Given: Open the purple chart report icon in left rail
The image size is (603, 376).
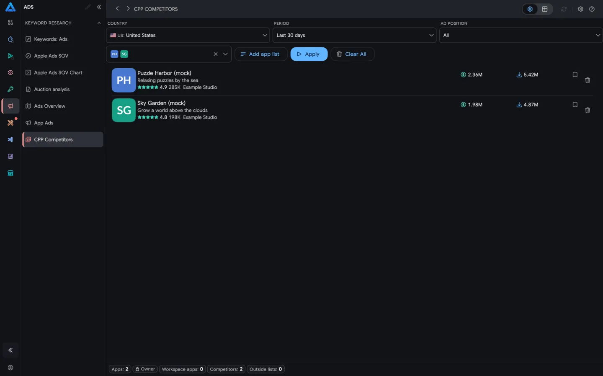Looking at the screenshot, I should coord(10,156).
